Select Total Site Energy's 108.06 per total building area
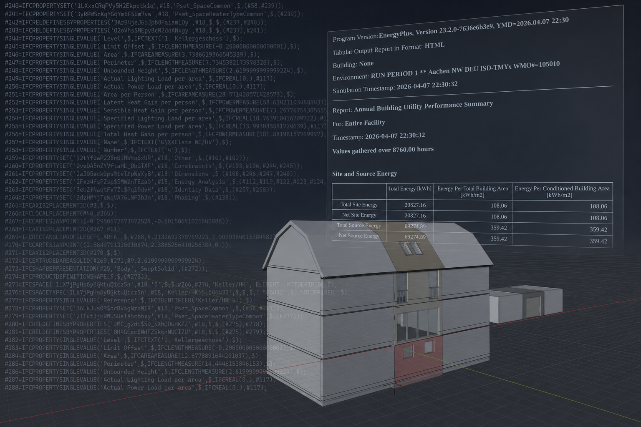Viewport: 641px width, 427px height. pos(499,206)
